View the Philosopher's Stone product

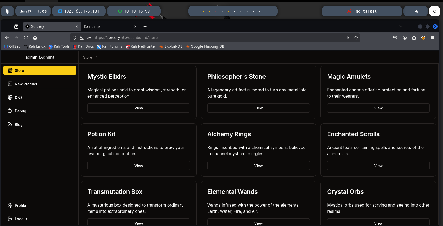pyautogui.click(x=258, y=108)
